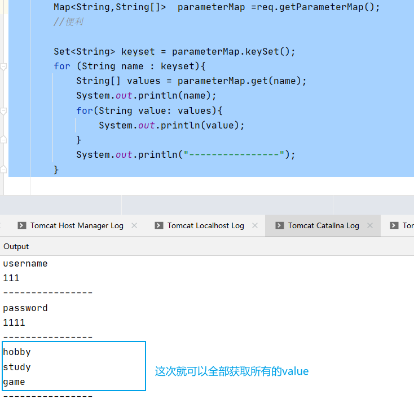Click the console icon of the cut-off tab
Image resolution: width=414 pixels, height=408 pixels.
394,225
